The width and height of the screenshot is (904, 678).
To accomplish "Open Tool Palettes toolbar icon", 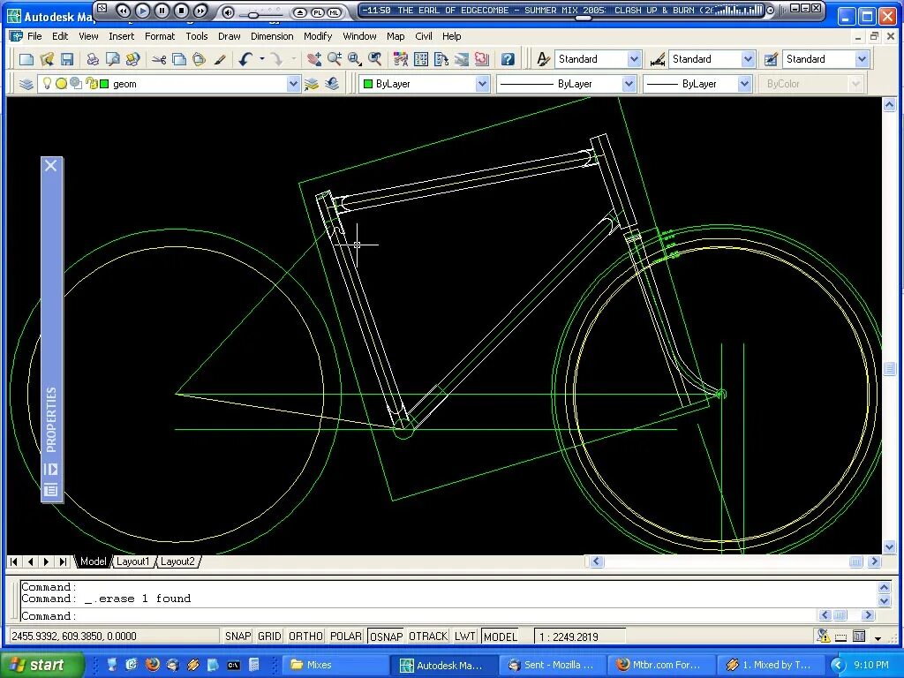I will (441, 59).
